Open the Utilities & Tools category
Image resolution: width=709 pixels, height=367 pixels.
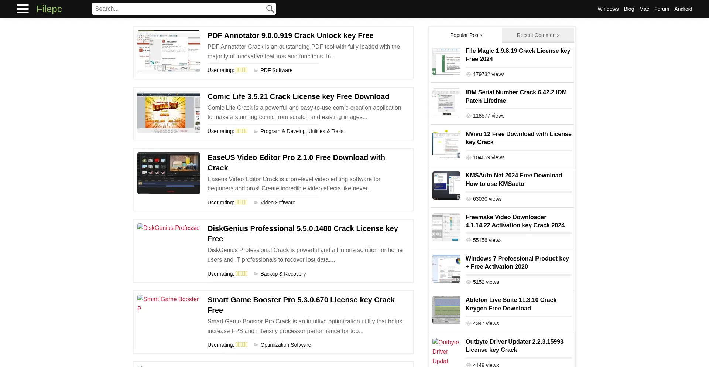pyautogui.click(x=326, y=131)
